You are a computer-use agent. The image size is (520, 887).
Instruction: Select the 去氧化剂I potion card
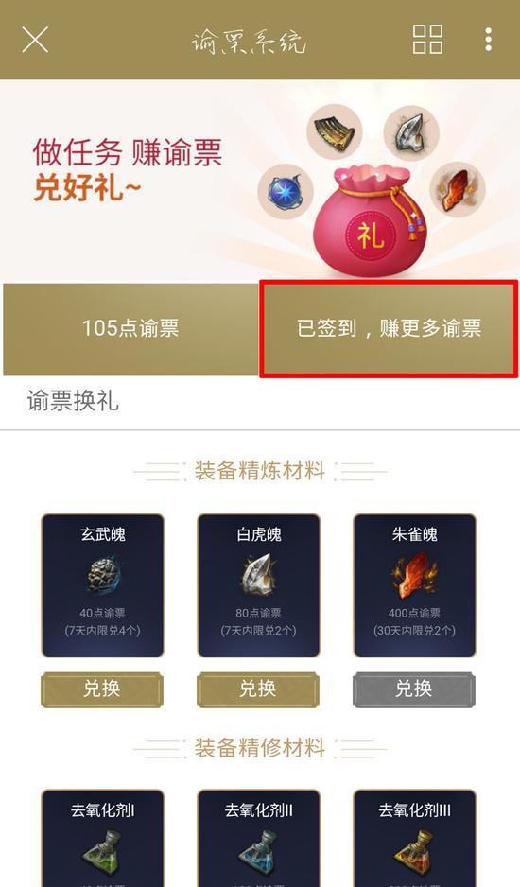[102, 839]
